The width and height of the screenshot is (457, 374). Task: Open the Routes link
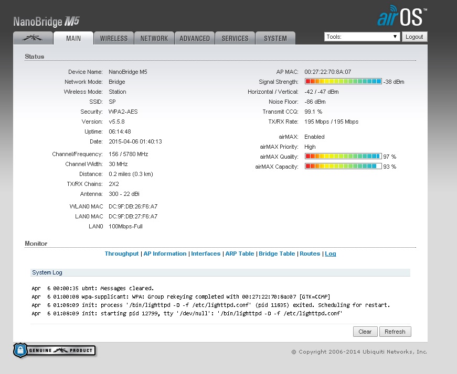tap(310, 254)
